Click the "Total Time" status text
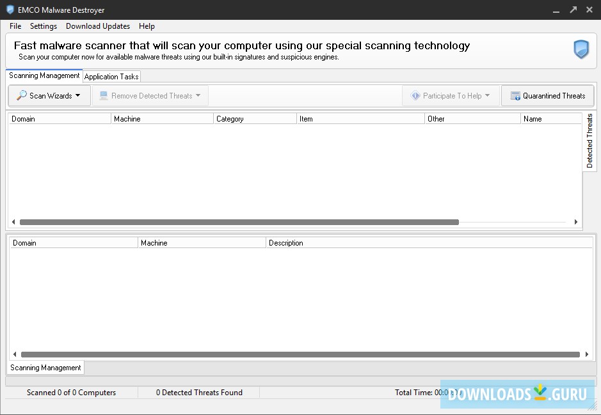 point(428,393)
